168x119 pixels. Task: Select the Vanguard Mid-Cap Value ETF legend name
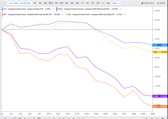pyautogui.click(x=93, y=14)
